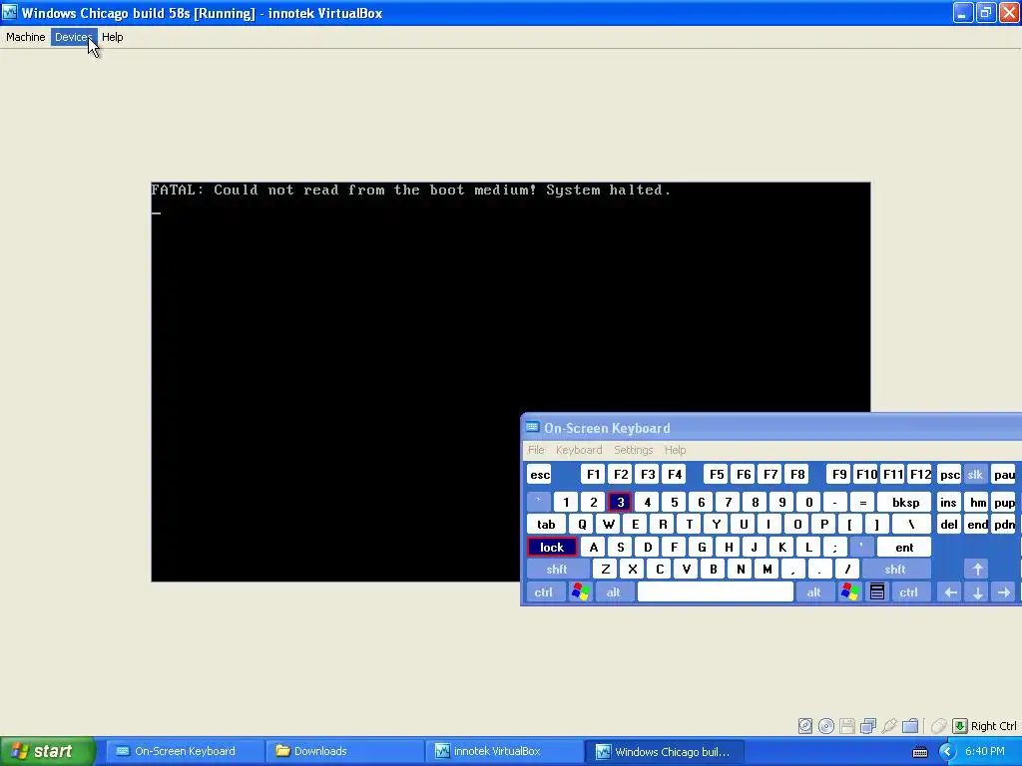Click the VirtualBox title bar icon
The image size is (1022, 766).
pos(10,13)
